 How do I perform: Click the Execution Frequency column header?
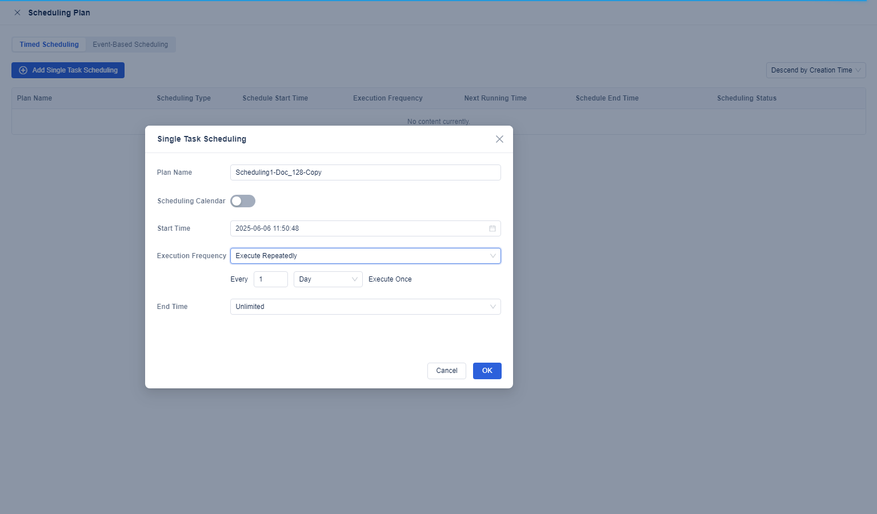pyautogui.click(x=388, y=98)
